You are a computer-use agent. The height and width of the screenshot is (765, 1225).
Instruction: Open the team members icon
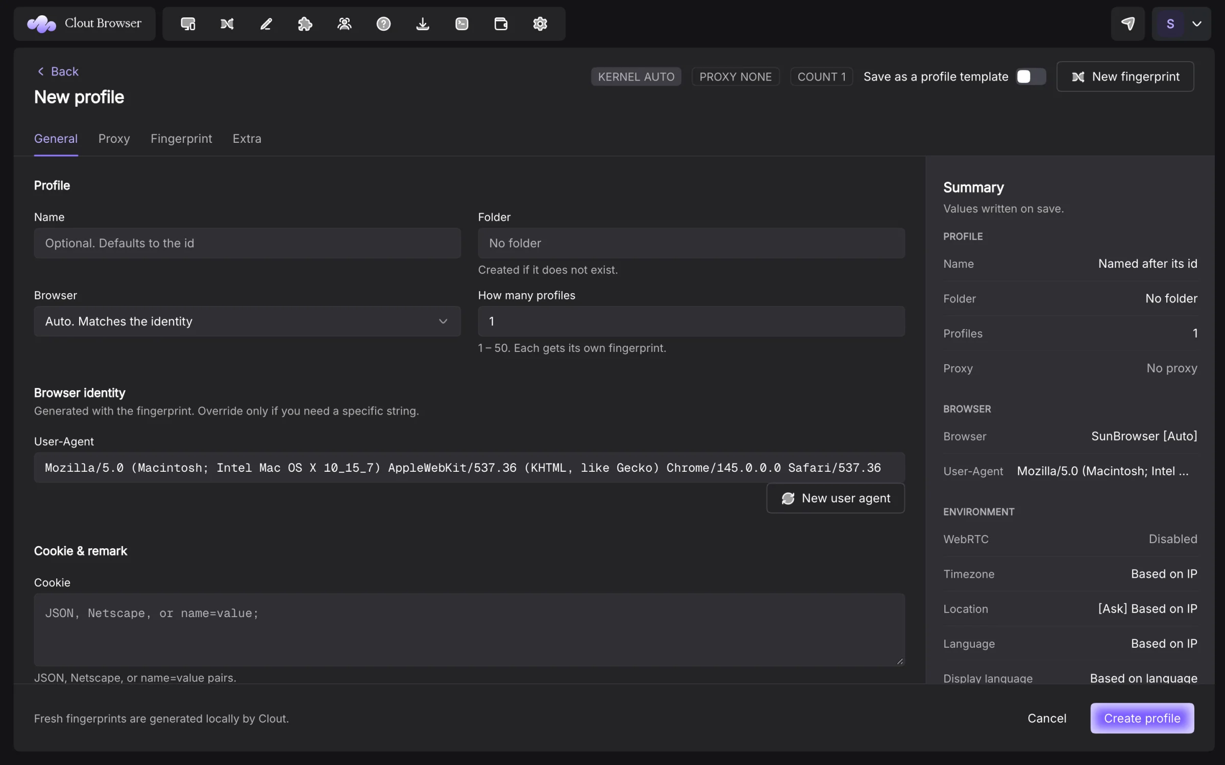[345, 23]
